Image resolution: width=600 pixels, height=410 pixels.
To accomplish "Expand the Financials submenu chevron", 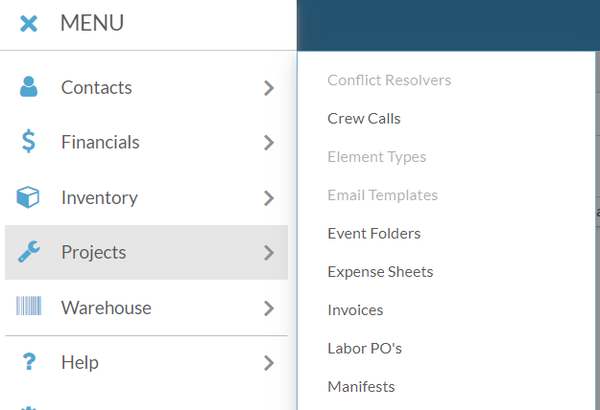I will pos(269,143).
